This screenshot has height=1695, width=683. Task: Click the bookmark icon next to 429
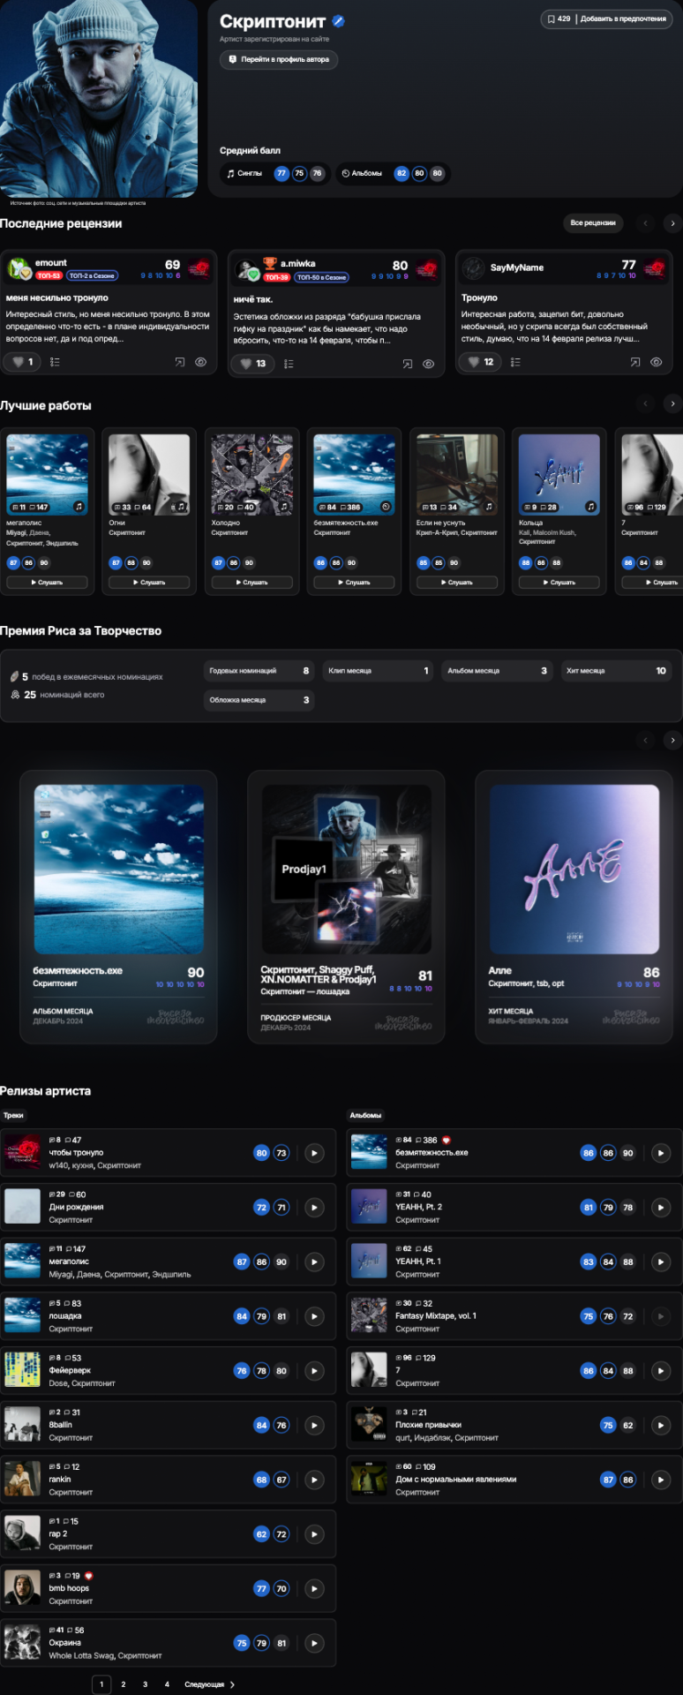click(551, 19)
